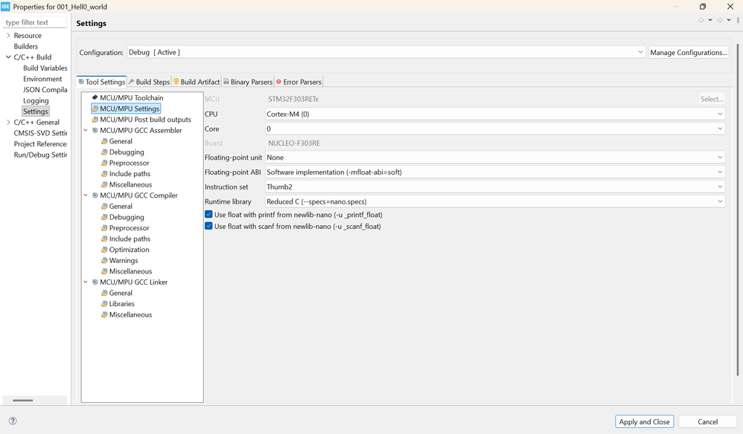Click the Cancel button
The height and width of the screenshot is (434, 743).
click(707, 421)
